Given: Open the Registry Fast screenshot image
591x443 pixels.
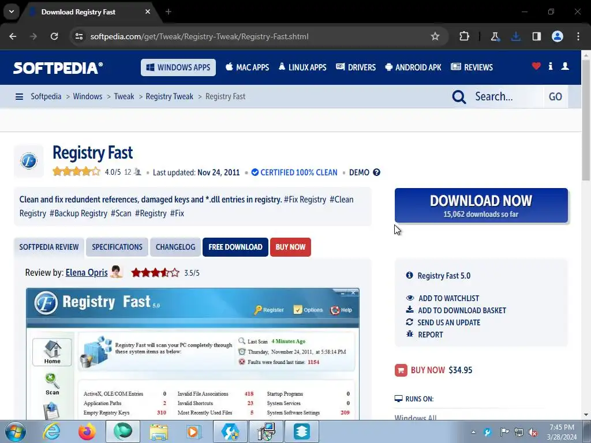Looking at the screenshot, I should point(193,354).
